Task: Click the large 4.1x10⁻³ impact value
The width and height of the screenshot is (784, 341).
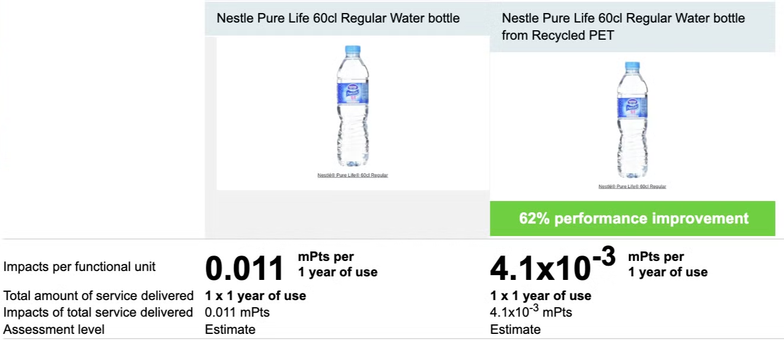Action: click(552, 266)
